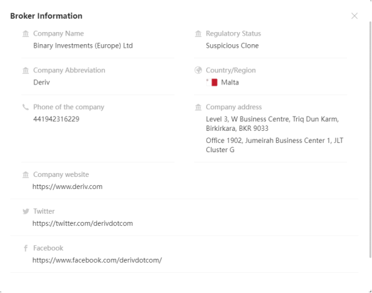Image resolution: width=372 pixels, height=293 pixels.
Task: Select the Suspicious Clone status text
Action: click(232, 46)
